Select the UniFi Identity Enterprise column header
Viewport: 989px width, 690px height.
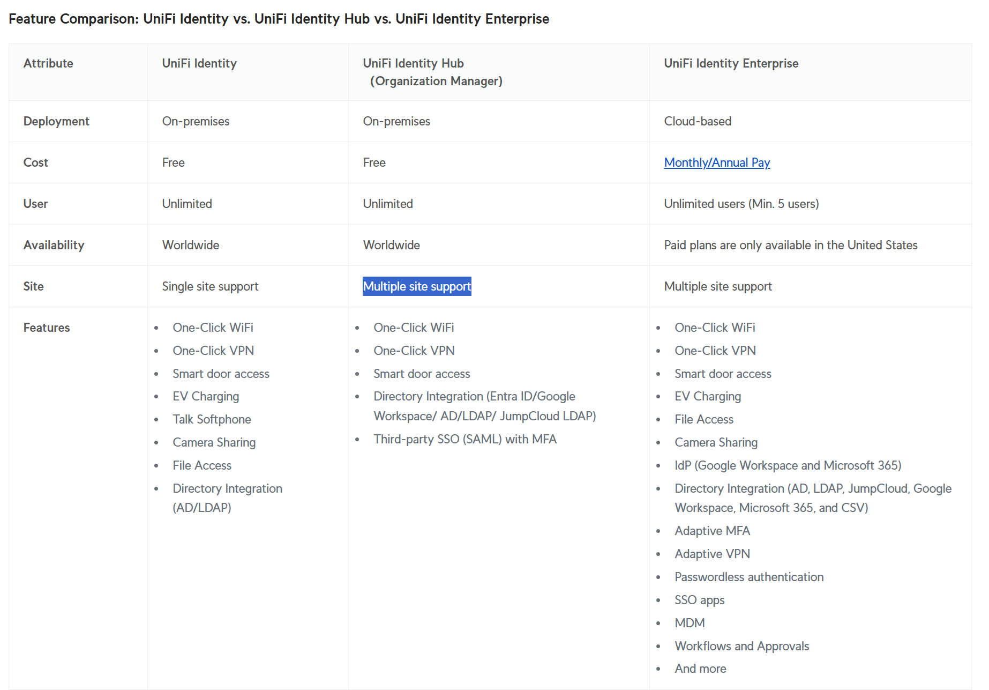click(x=731, y=63)
